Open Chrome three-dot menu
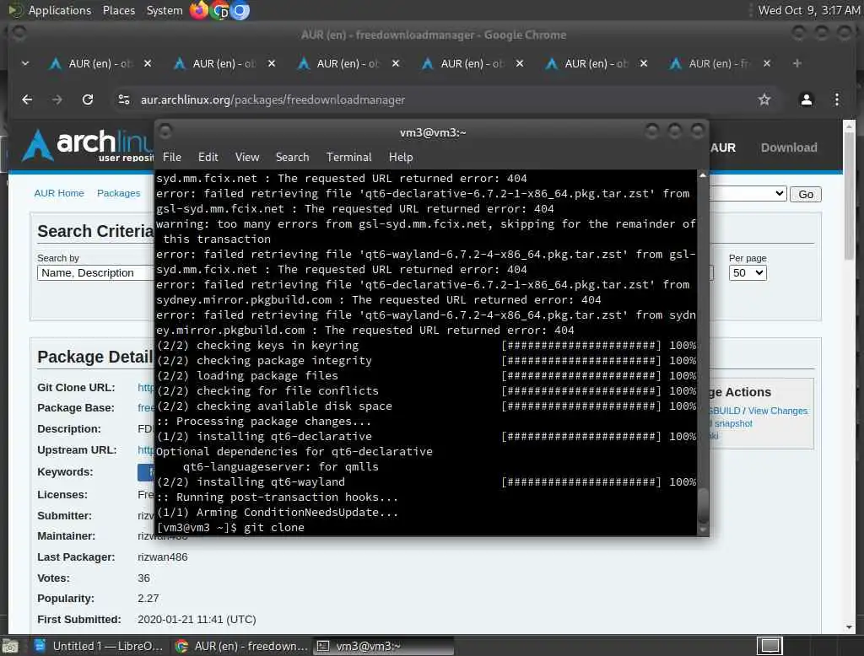 click(x=836, y=99)
